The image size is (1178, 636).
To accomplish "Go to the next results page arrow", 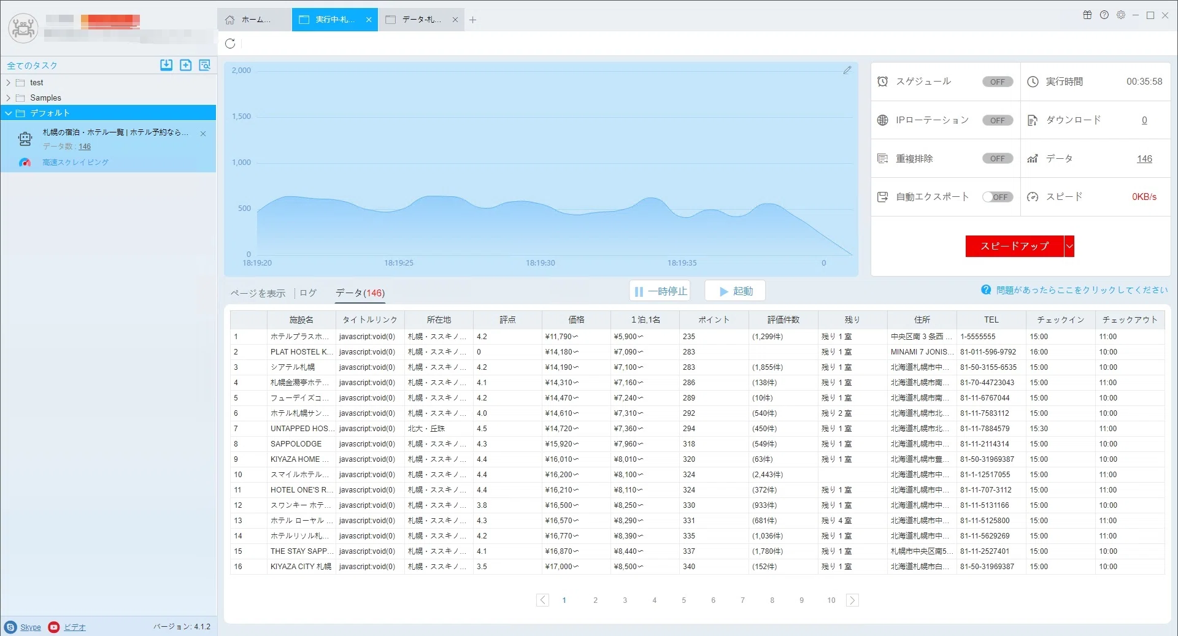I will (852, 600).
